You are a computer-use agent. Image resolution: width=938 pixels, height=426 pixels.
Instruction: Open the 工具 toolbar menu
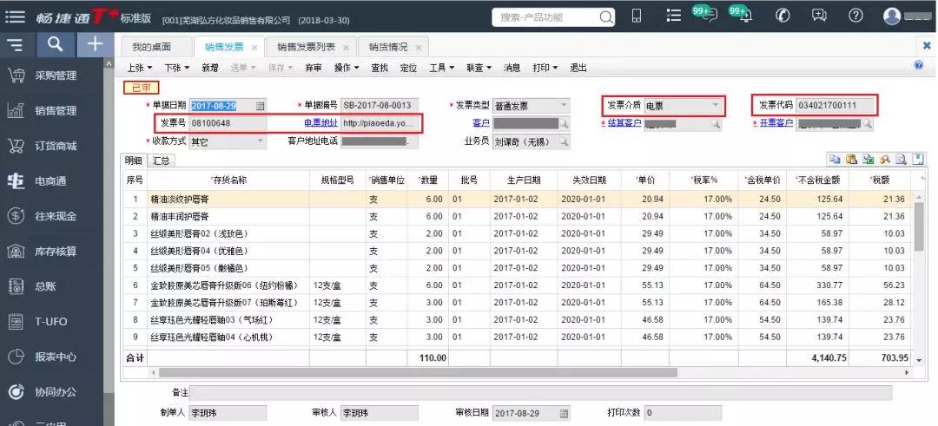tap(442, 69)
